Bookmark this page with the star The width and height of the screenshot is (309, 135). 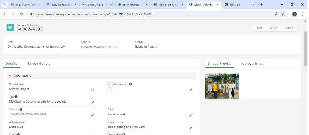click(283, 14)
